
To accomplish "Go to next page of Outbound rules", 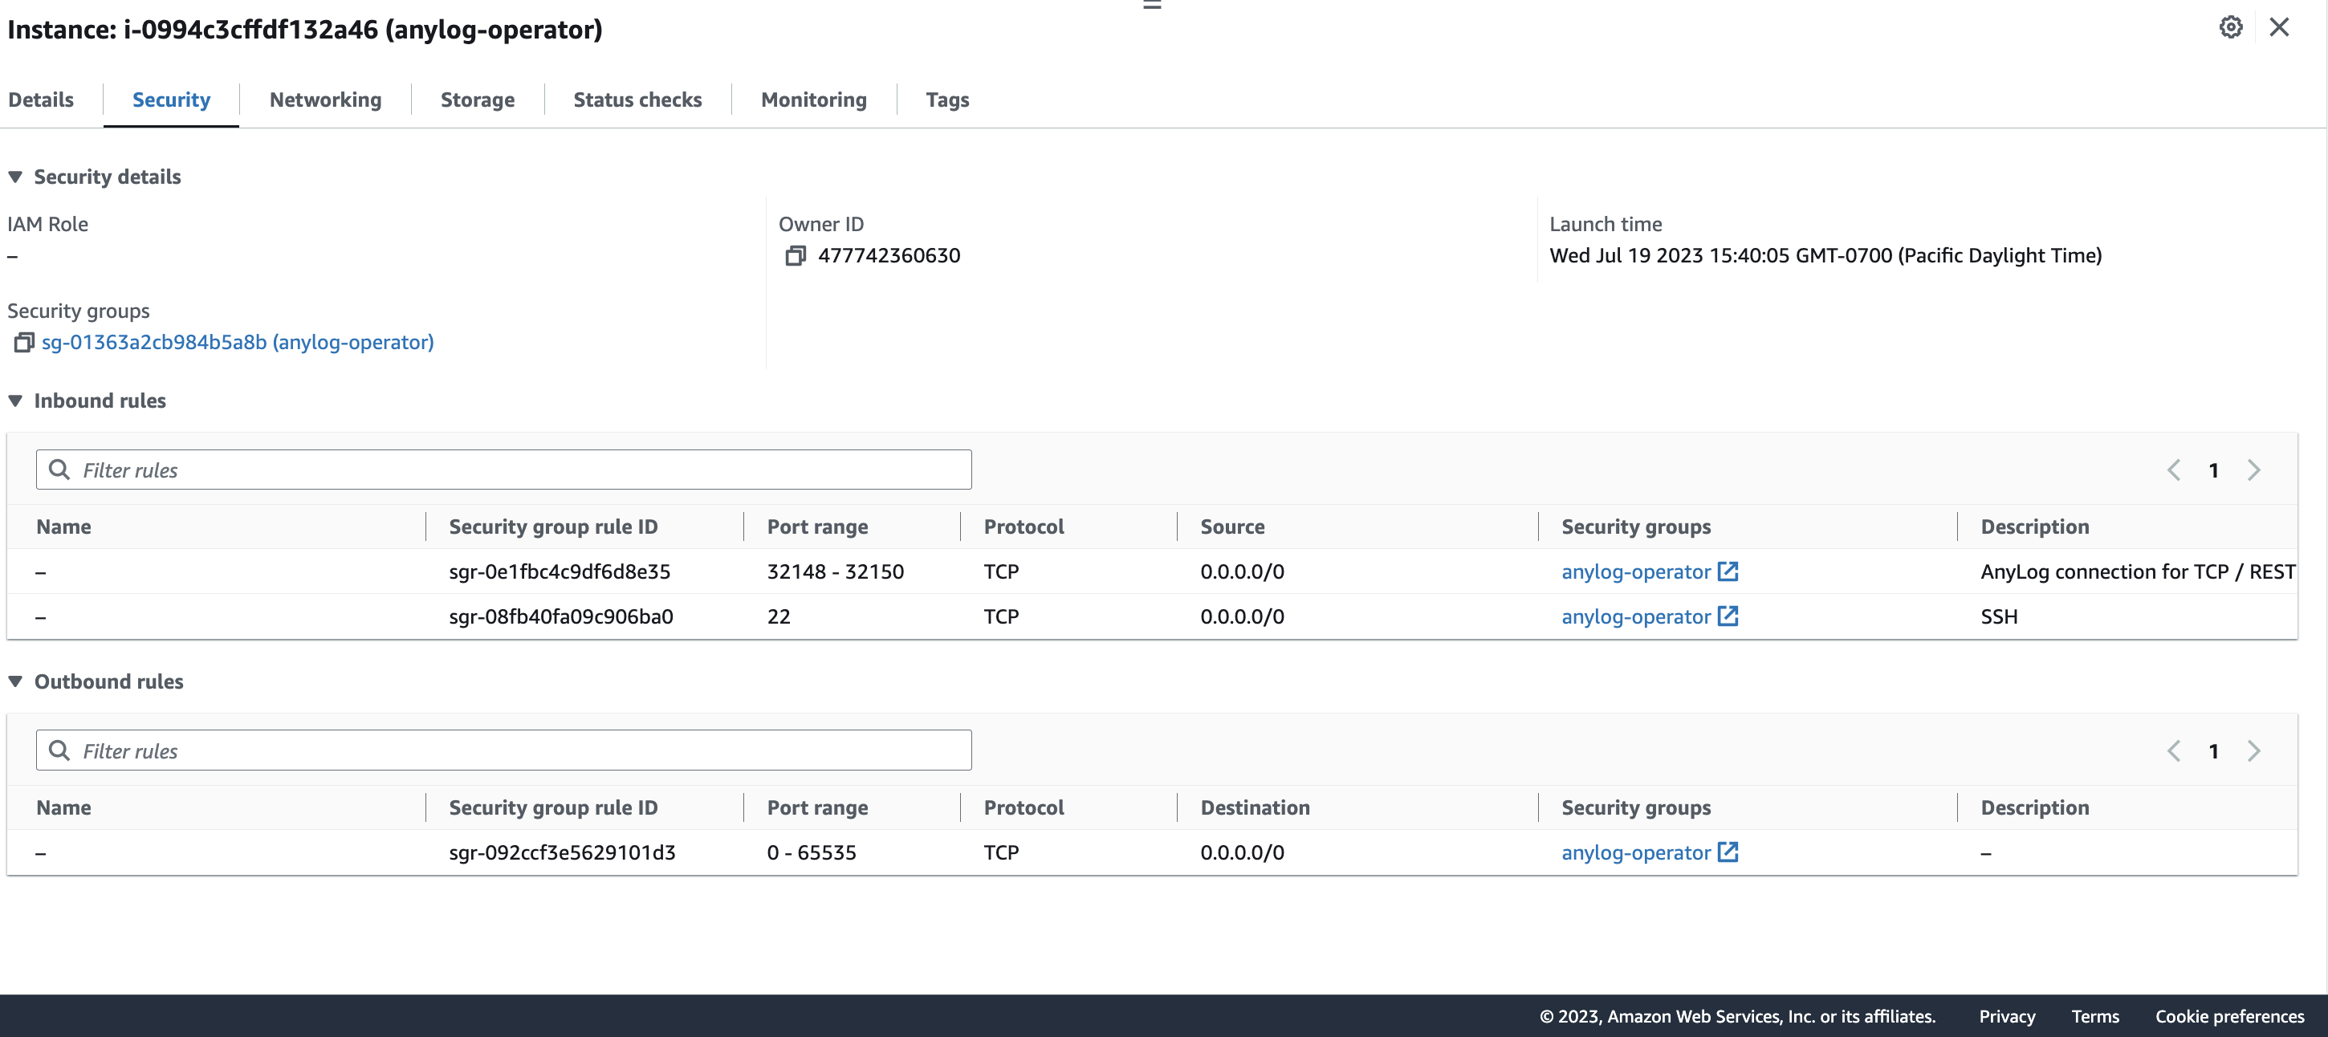I will pyautogui.click(x=2254, y=750).
